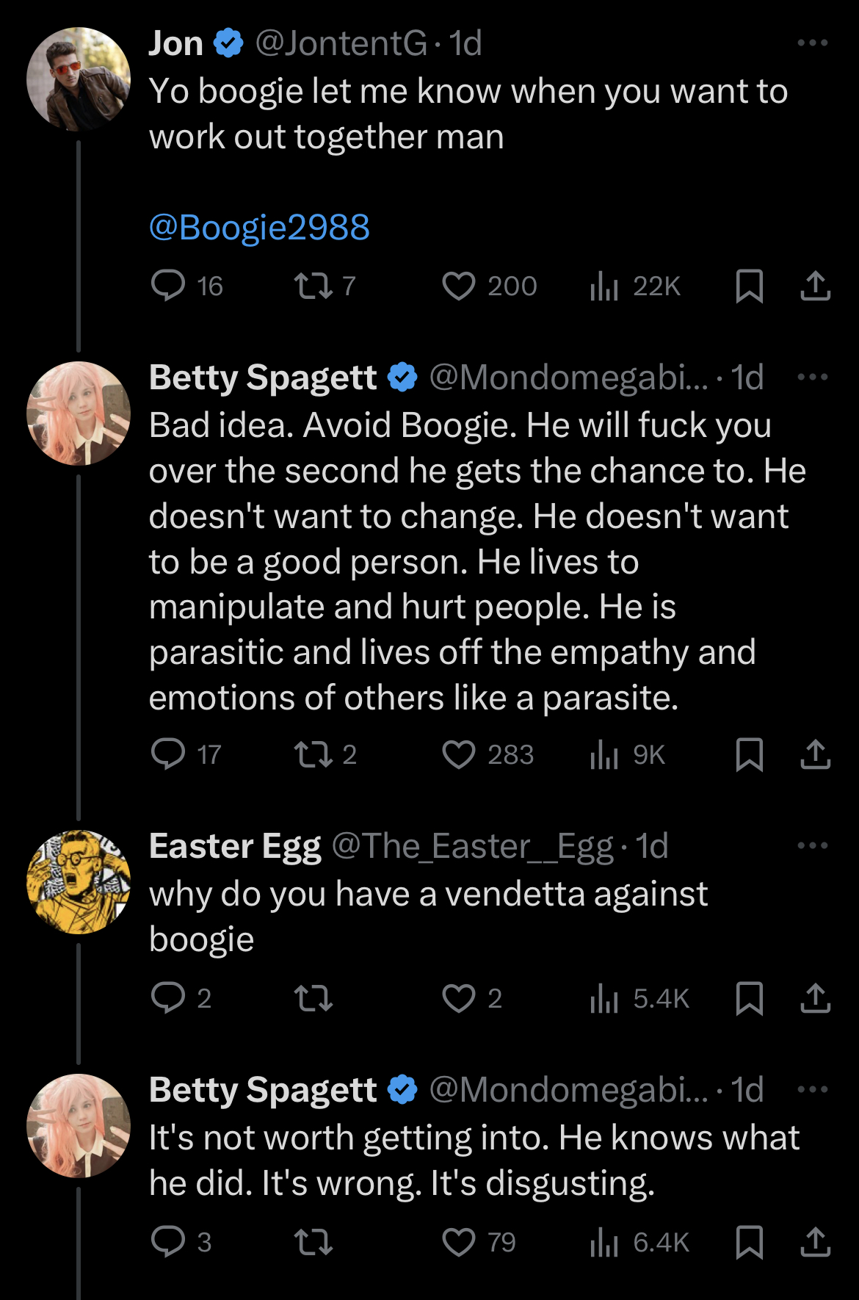
Task: Open the @The_Easter__Egg handle
Action: pos(473,846)
